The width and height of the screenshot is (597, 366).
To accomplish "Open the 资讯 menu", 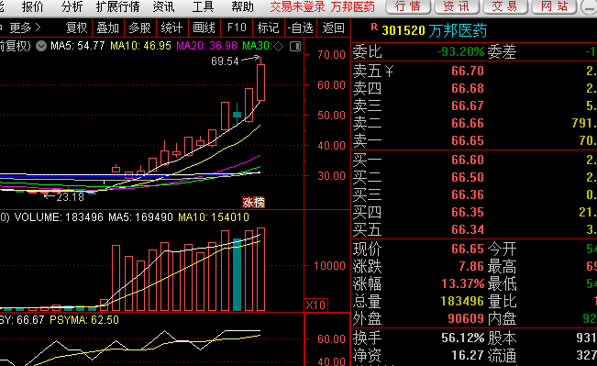I will point(163,6).
